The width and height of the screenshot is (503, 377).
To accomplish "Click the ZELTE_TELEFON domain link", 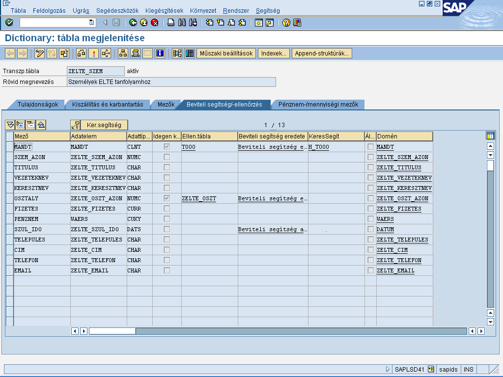I will pyautogui.click(x=399, y=260).
